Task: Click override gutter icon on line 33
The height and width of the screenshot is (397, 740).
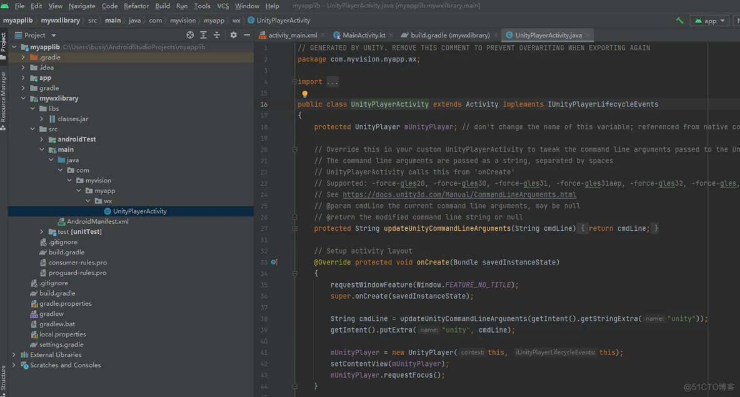Action: coord(274,262)
